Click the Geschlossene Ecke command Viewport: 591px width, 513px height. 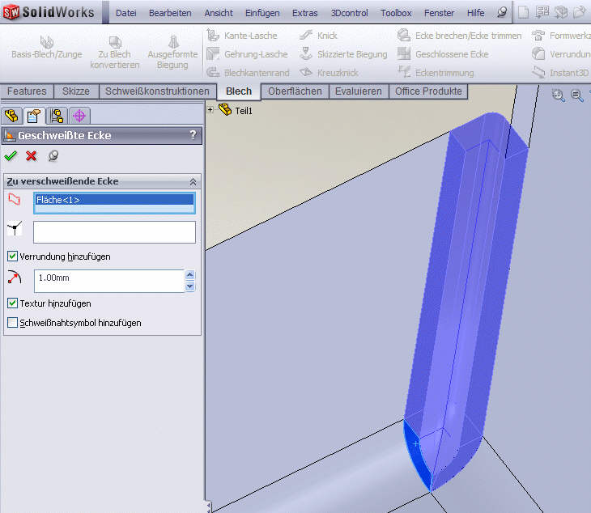[x=451, y=54]
